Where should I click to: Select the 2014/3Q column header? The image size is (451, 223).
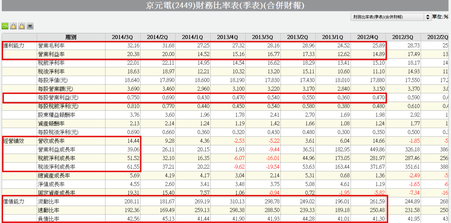click(122, 37)
